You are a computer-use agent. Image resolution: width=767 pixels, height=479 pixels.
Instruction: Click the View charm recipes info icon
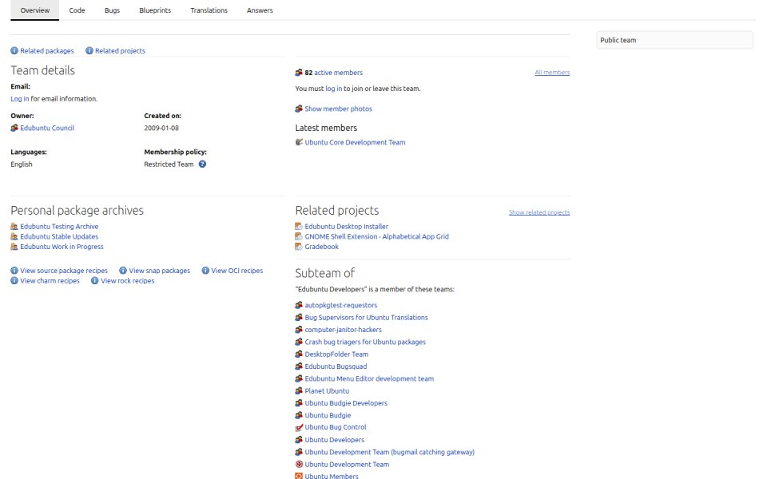click(14, 280)
